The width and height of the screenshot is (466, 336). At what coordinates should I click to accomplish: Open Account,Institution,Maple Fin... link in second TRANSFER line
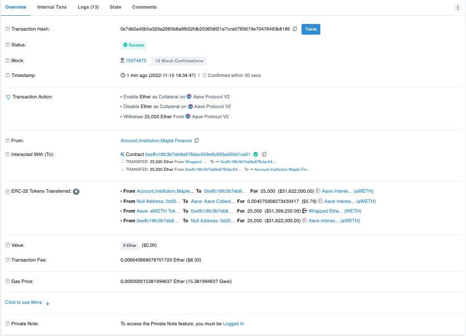pyautogui.click(x=282, y=169)
